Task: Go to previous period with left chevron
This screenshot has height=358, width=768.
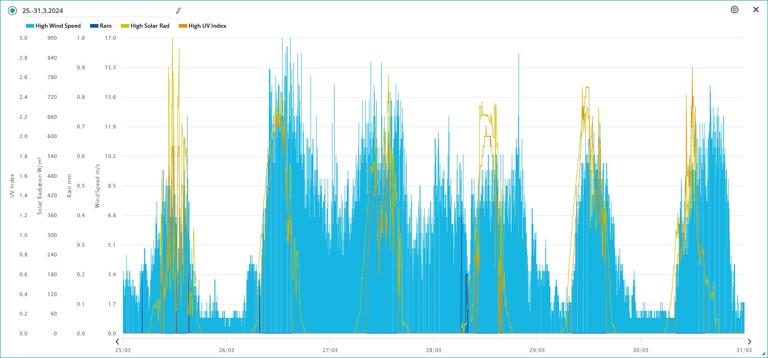Action: click(117, 341)
